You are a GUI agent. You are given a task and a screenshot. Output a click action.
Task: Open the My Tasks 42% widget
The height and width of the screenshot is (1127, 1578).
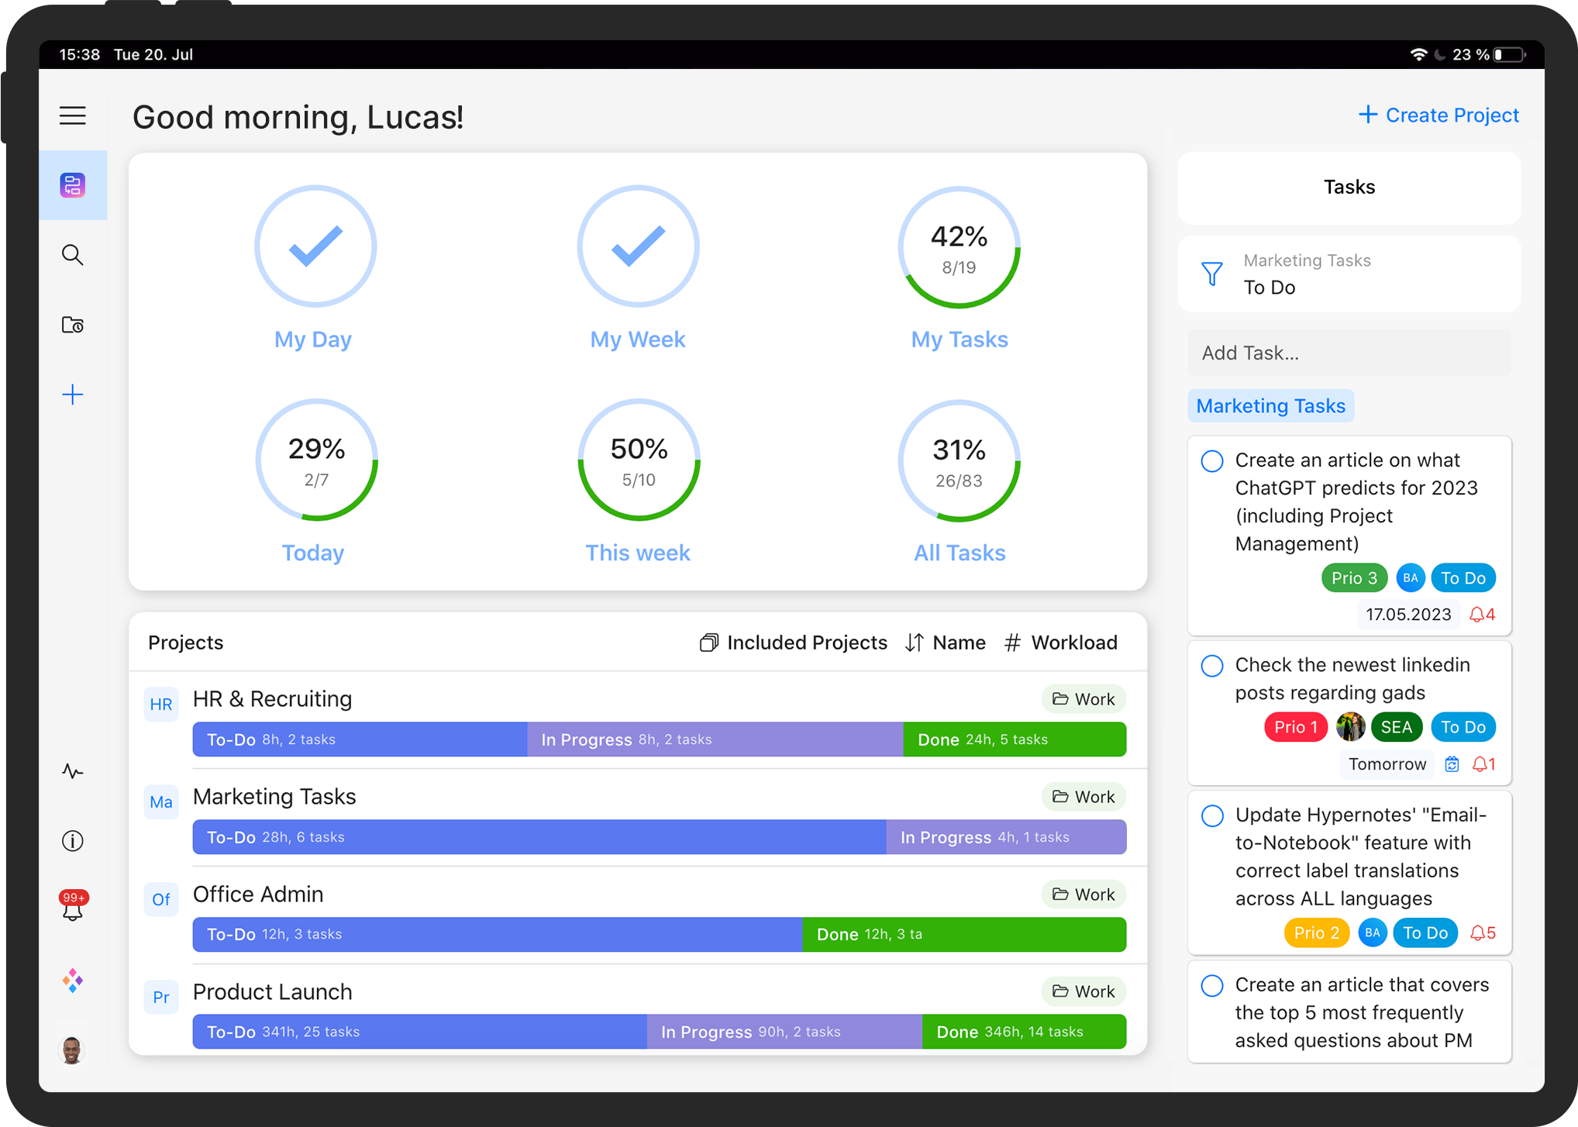coord(960,268)
